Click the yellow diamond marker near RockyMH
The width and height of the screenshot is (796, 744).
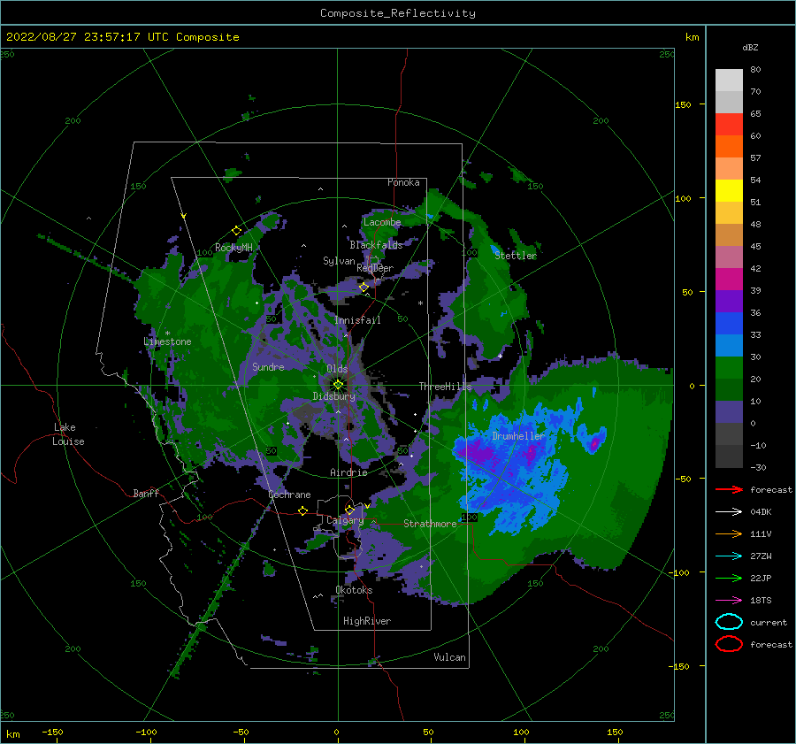click(236, 231)
